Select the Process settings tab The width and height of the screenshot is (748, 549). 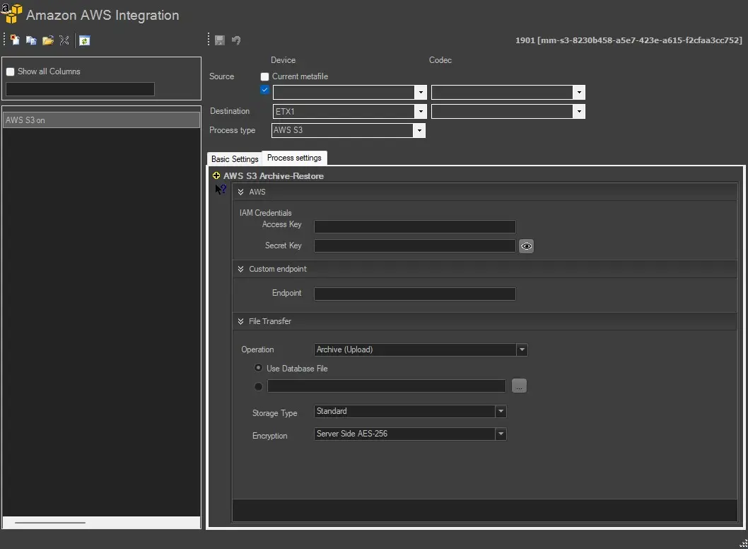[x=294, y=158]
